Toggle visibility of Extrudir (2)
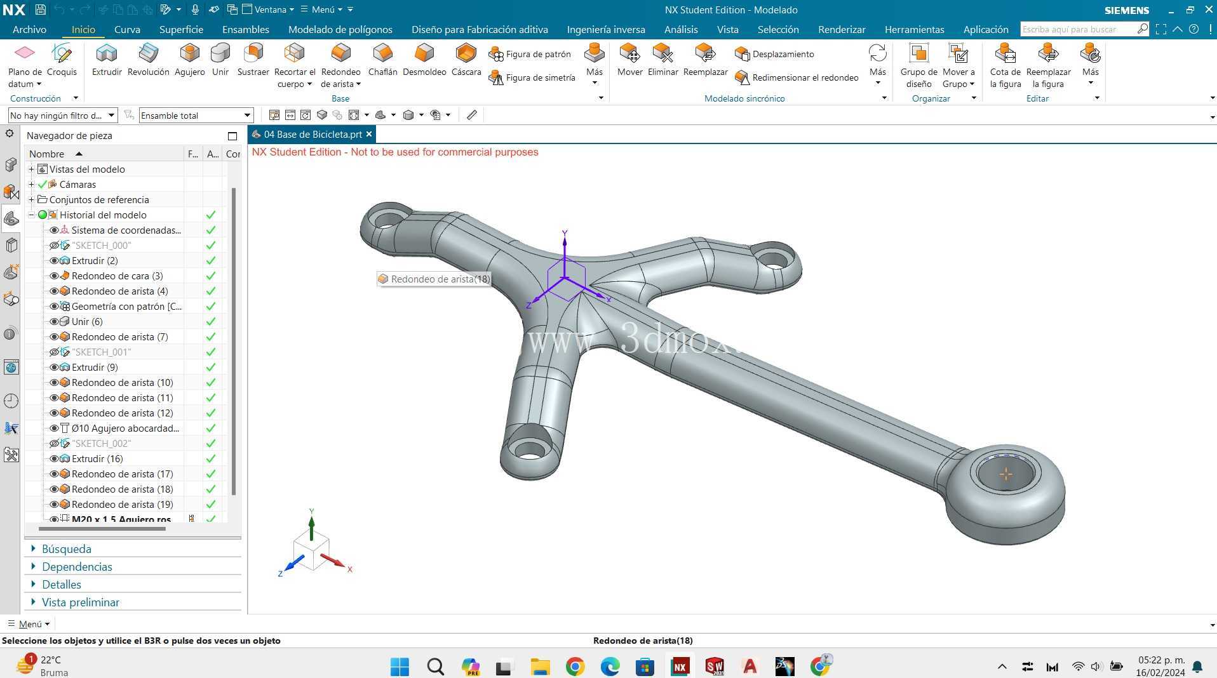1217x678 pixels. (54, 260)
